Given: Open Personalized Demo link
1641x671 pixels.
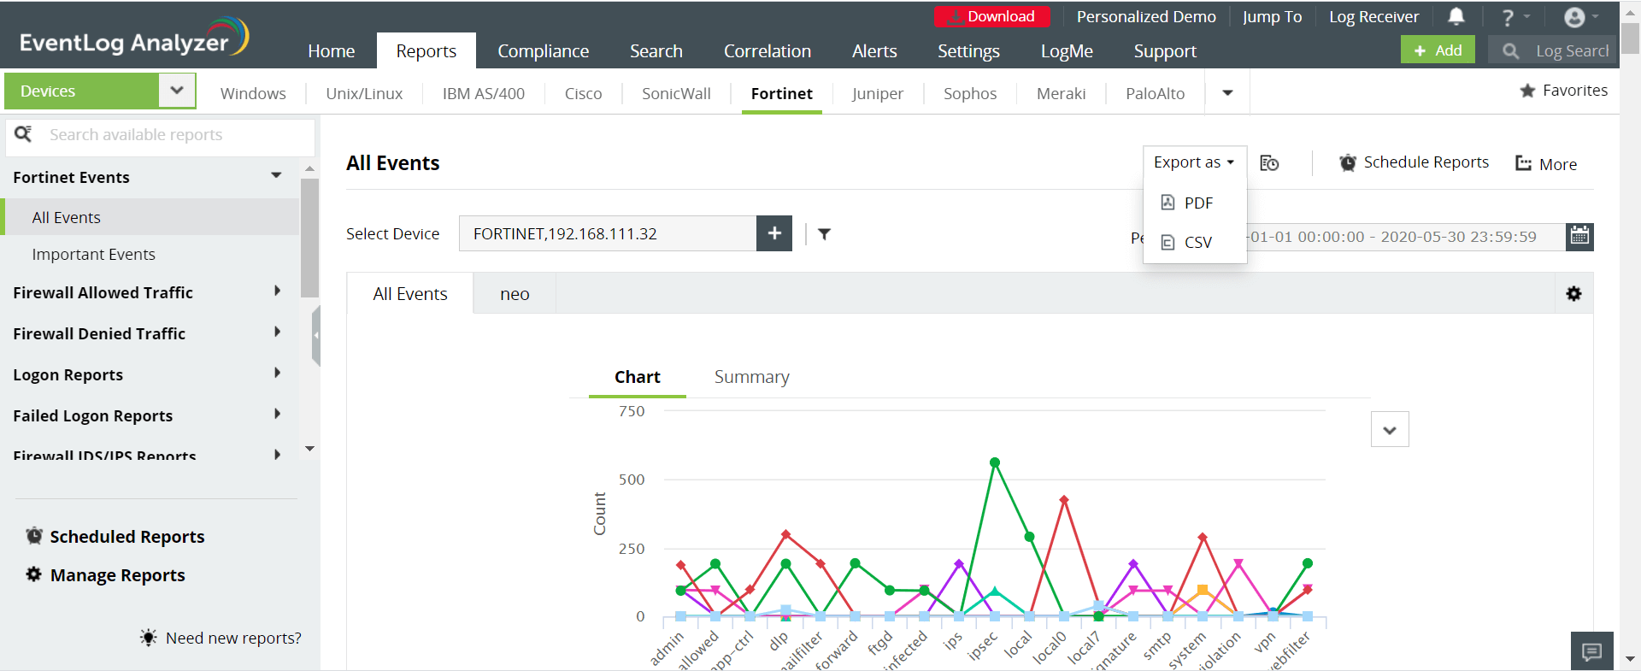Looking at the screenshot, I should 1146,17.
